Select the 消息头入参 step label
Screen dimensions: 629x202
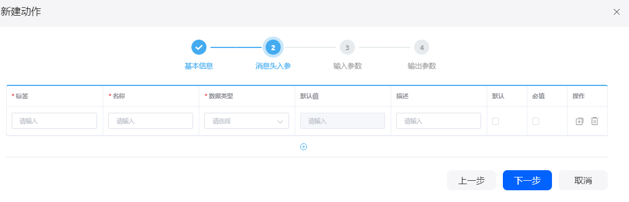tap(273, 66)
